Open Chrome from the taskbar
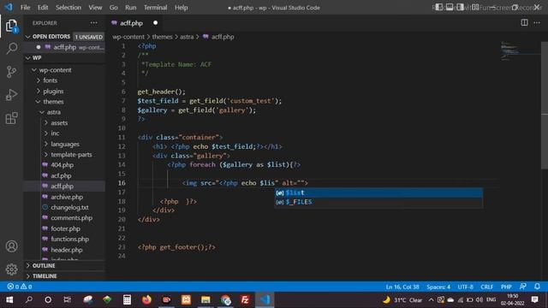Image resolution: width=548 pixels, height=308 pixels. 225,300
